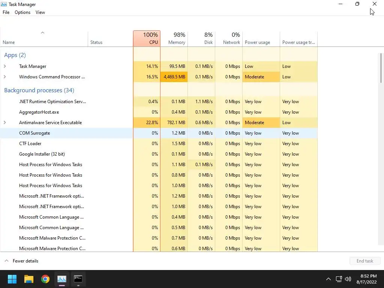Sort by the Name column
The height and width of the screenshot is (288, 384).
[x=44, y=39]
